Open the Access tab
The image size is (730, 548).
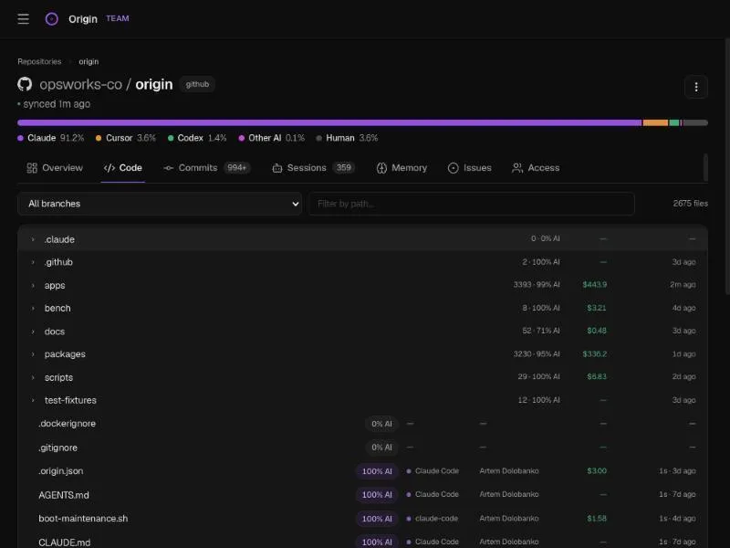536,168
